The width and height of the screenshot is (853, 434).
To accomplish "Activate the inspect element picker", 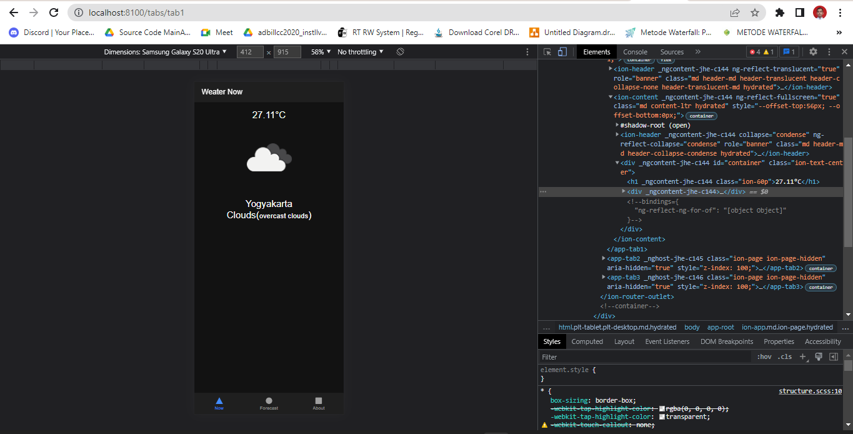I will (x=547, y=52).
